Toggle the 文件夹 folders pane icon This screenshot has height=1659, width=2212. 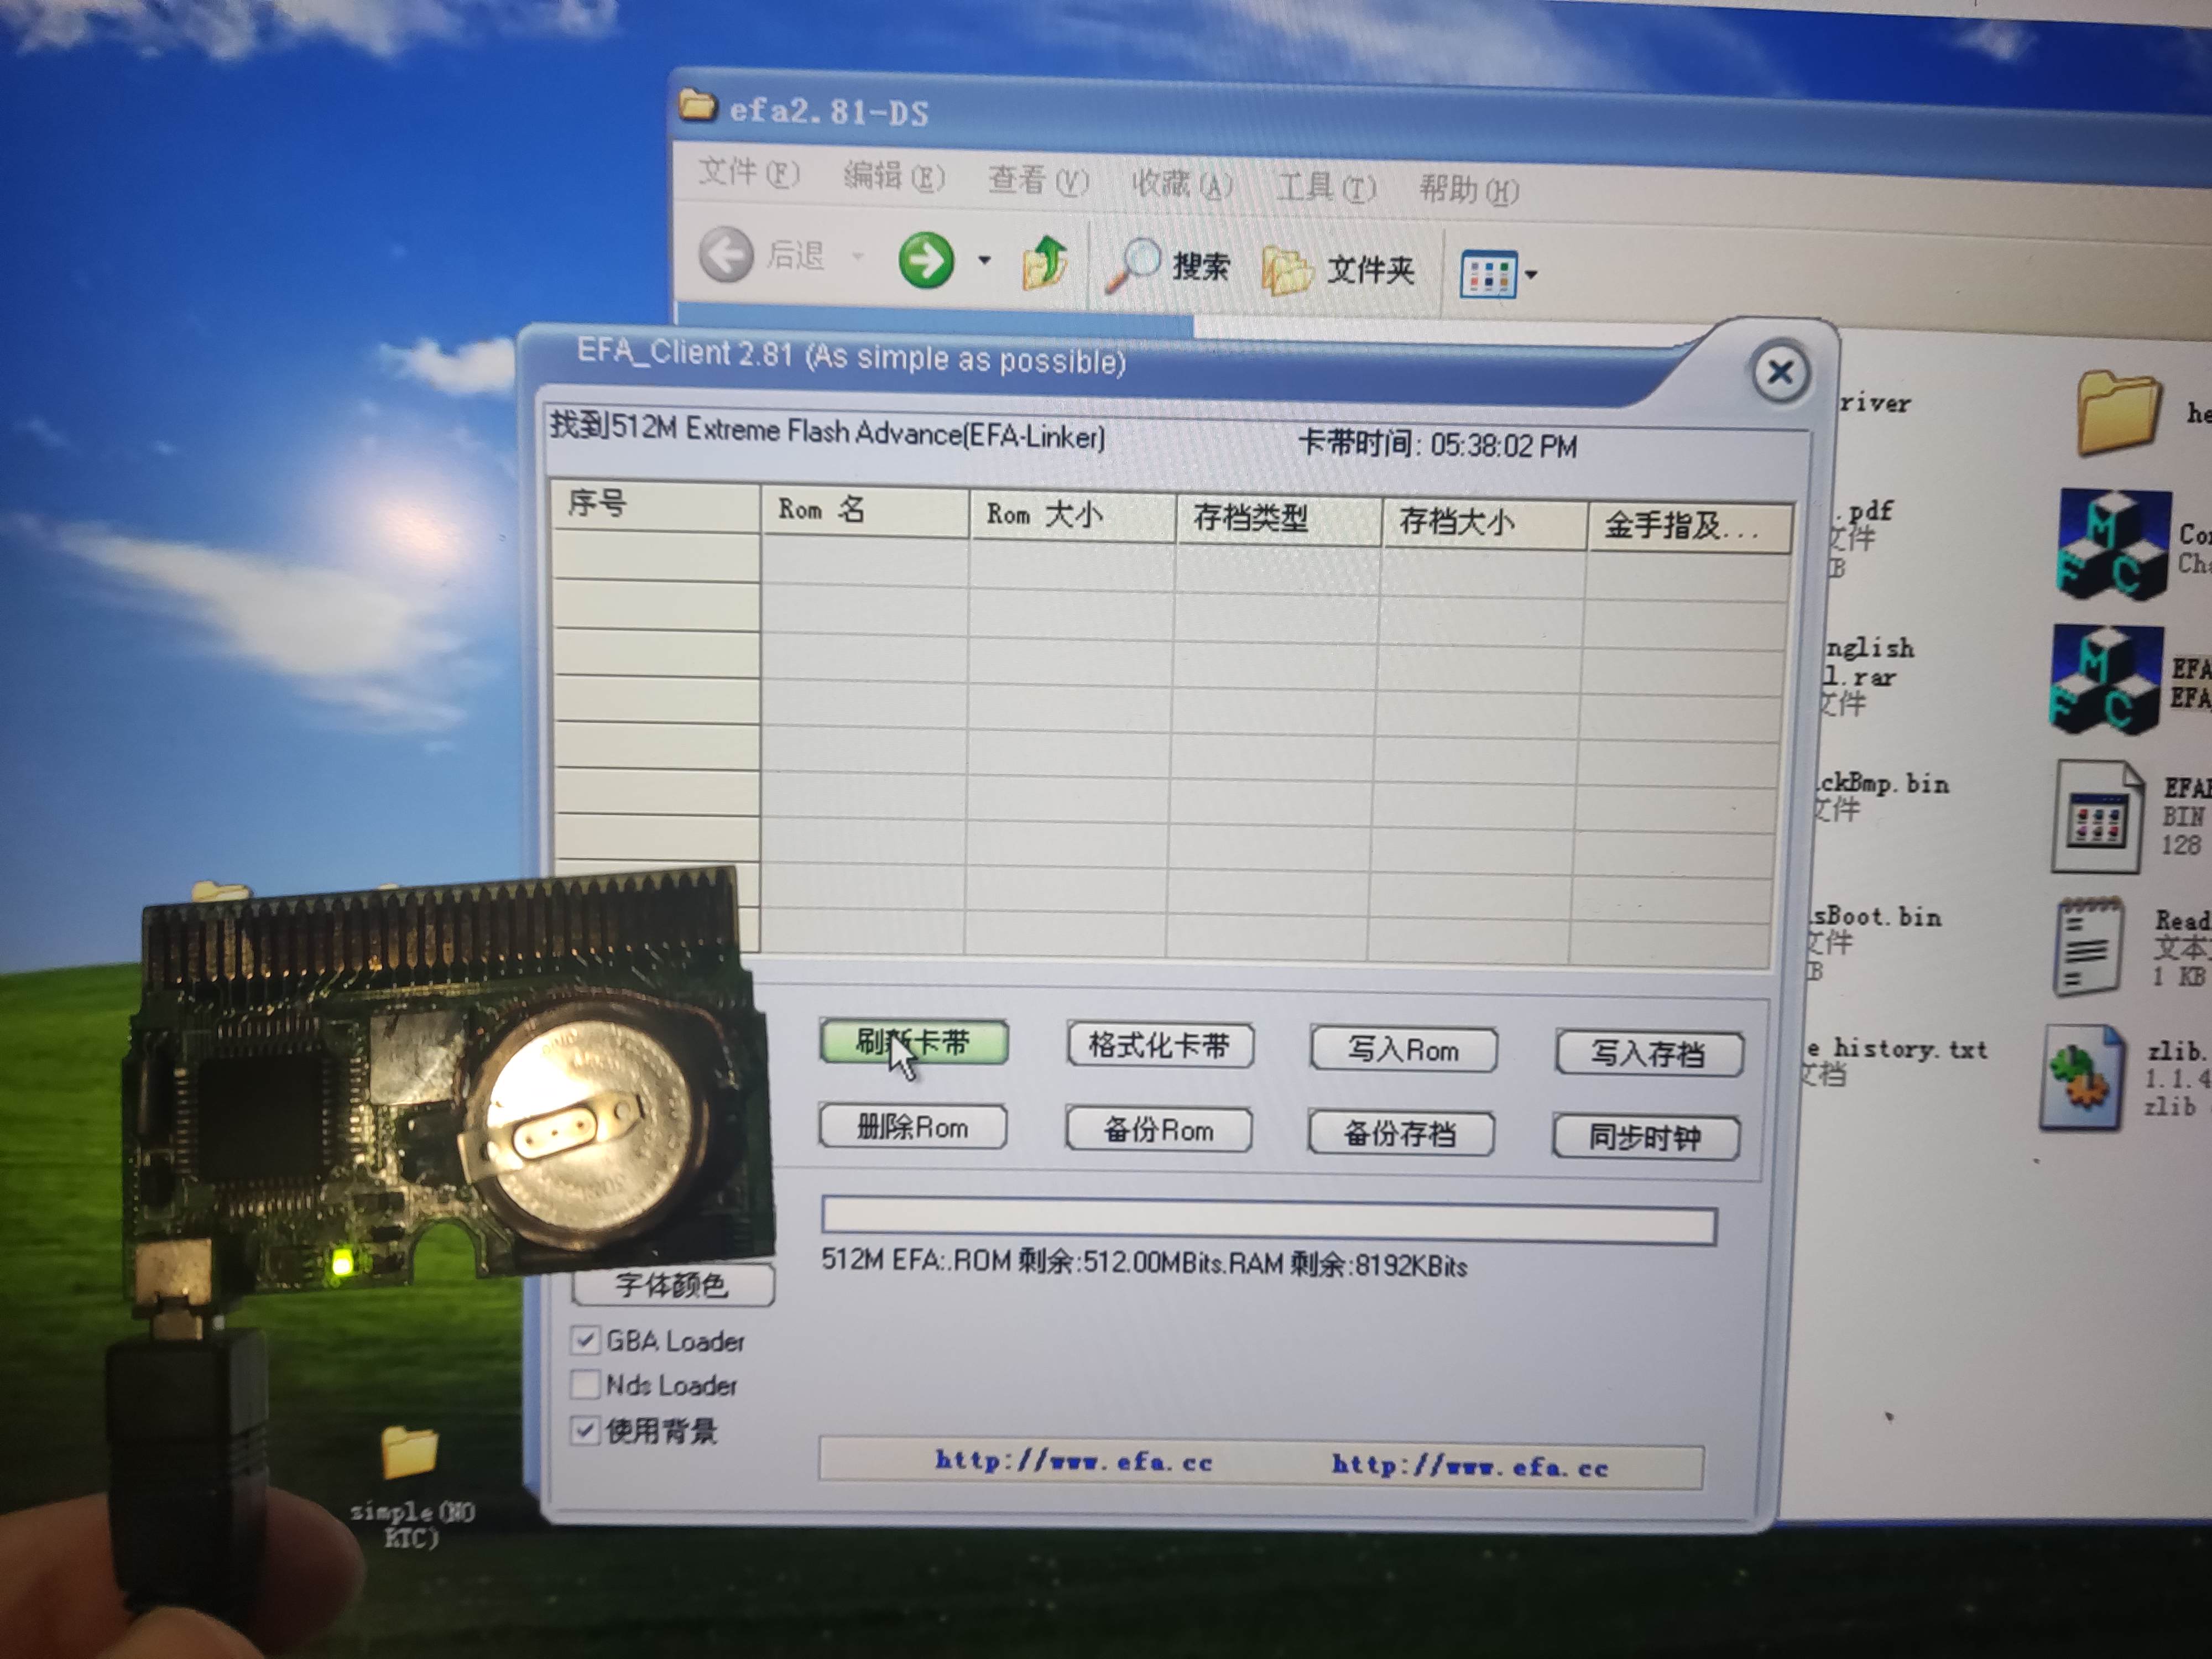[x=1286, y=270]
